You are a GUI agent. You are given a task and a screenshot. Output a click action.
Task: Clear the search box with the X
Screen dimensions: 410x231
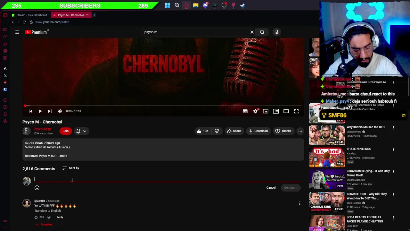pyautogui.click(x=252, y=32)
